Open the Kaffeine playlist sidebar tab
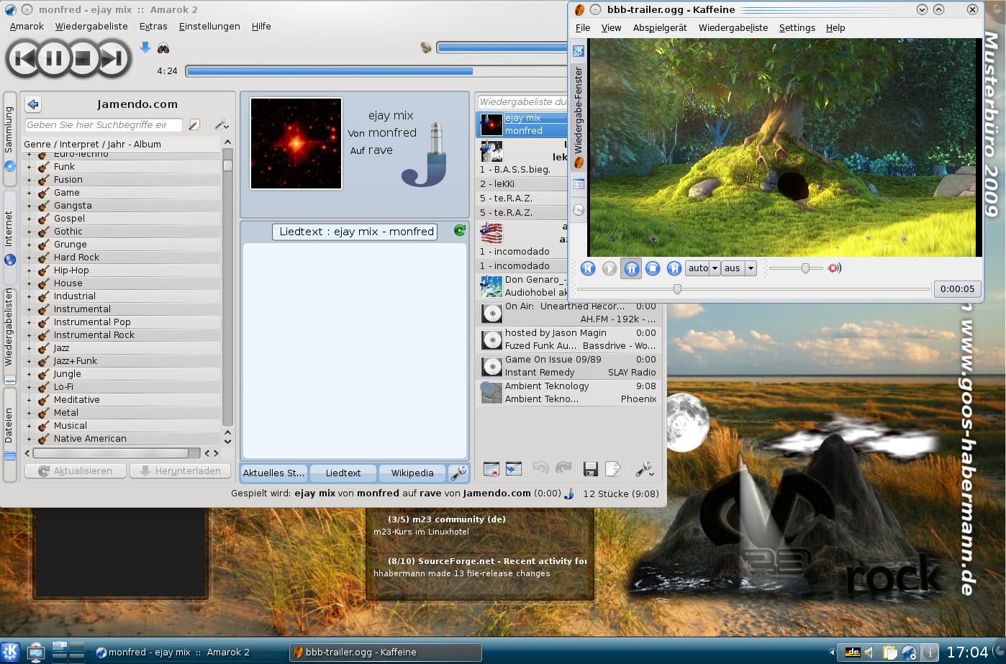 tap(578, 184)
